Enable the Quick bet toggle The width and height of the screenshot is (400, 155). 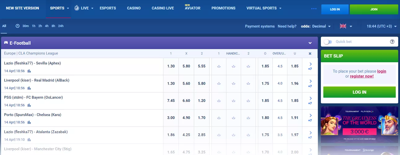[x=328, y=42]
